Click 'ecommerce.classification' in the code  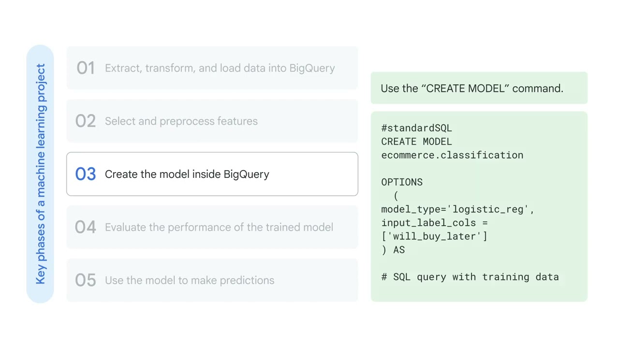(x=452, y=155)
